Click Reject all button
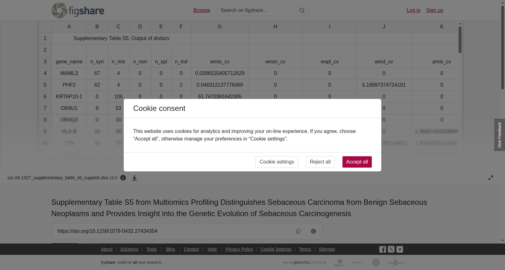The image size is (505, 270). coord(320,162)
